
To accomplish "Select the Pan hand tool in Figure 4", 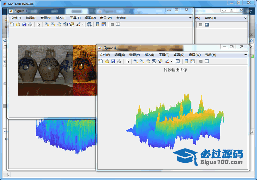I will tap(148, 62).
